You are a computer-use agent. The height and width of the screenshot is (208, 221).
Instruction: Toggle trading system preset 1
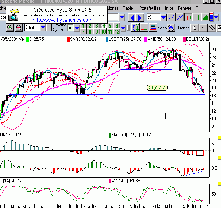[83, 26]
